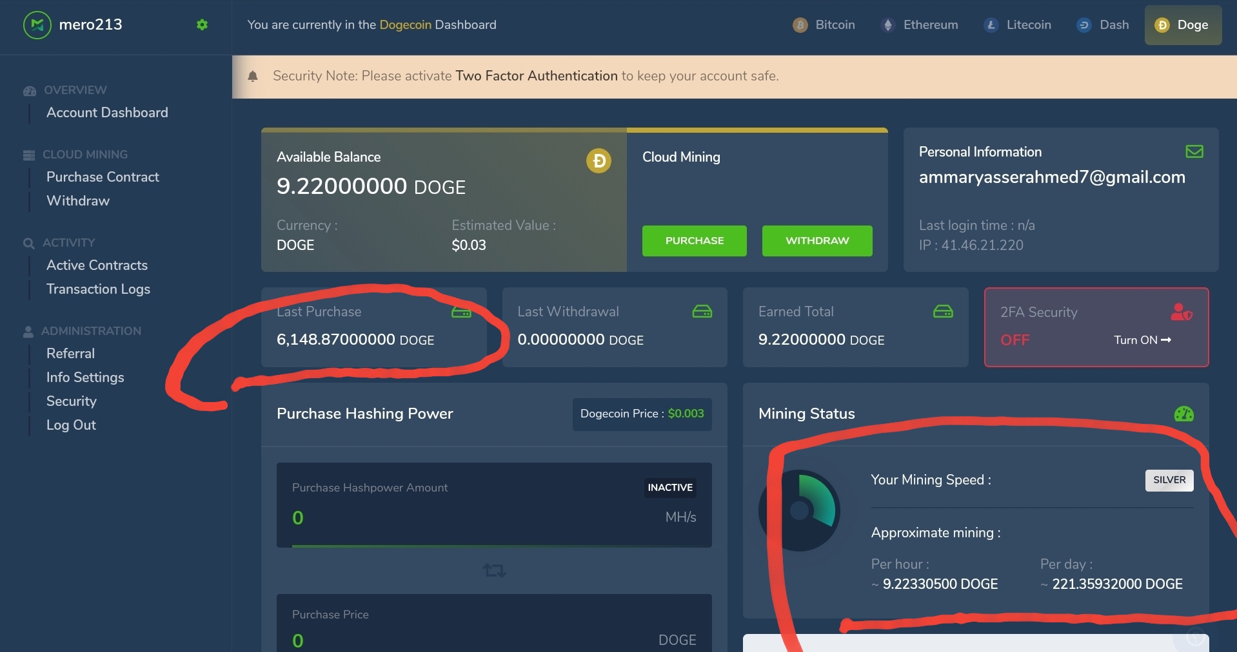Click Log Out in the sidebar
The width and height of the screenshot is (1237, 652).
(71, 425)
